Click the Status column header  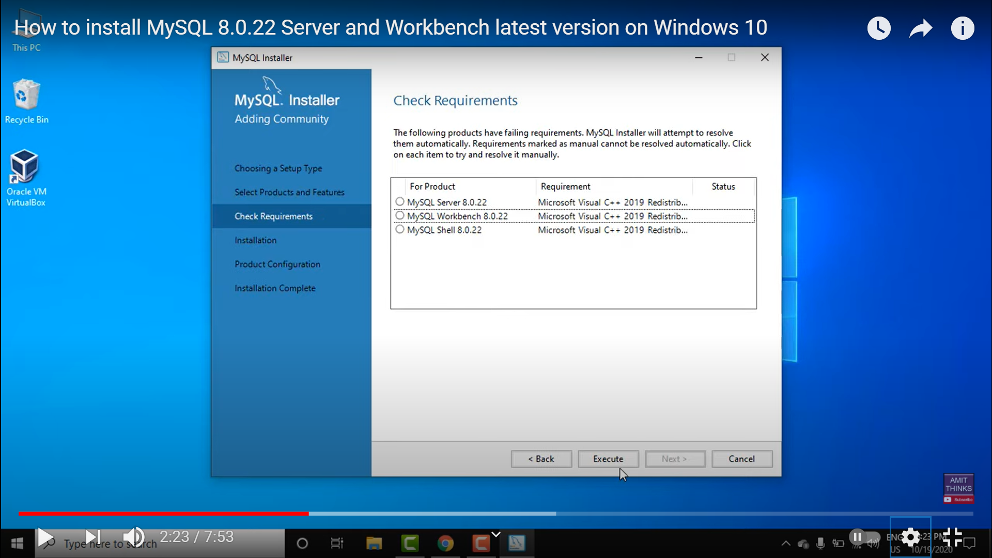[723, 187]
